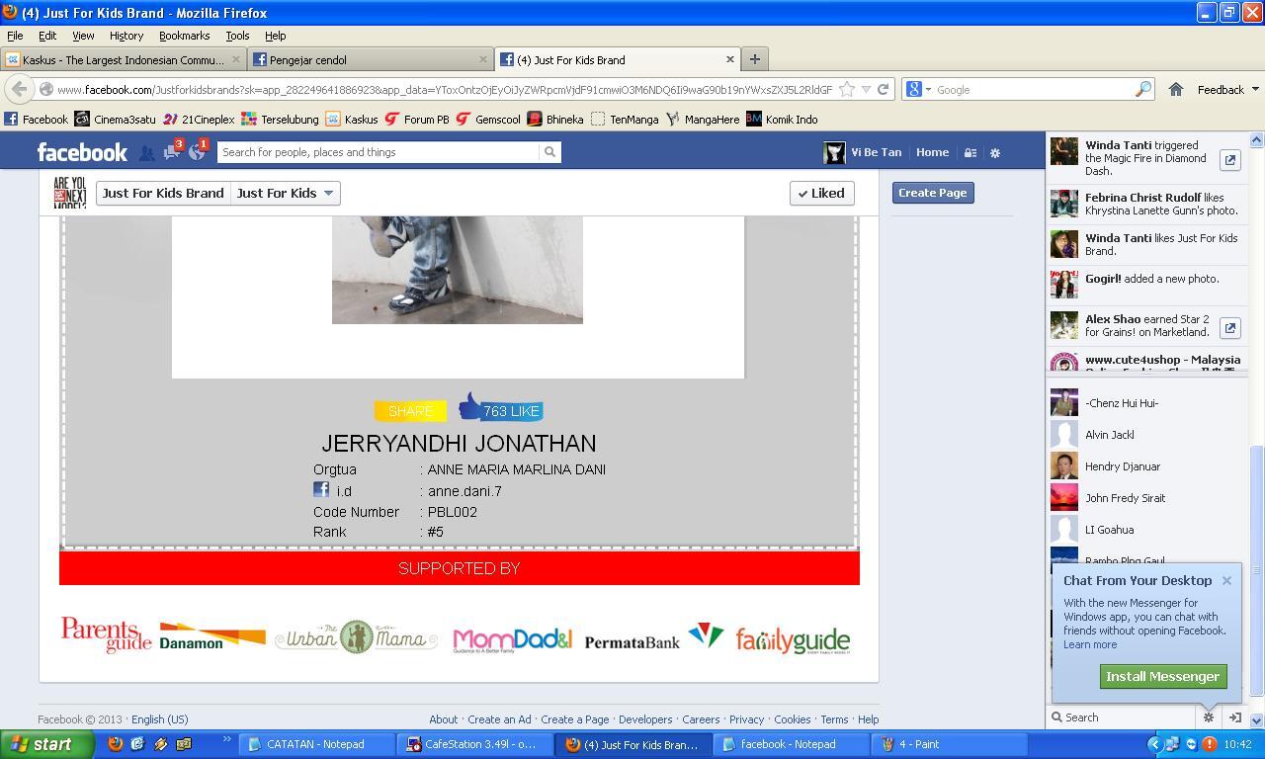Close the Chat From Your Desktop popup
The image size is (1265, 759).
tap(1226, 580)
